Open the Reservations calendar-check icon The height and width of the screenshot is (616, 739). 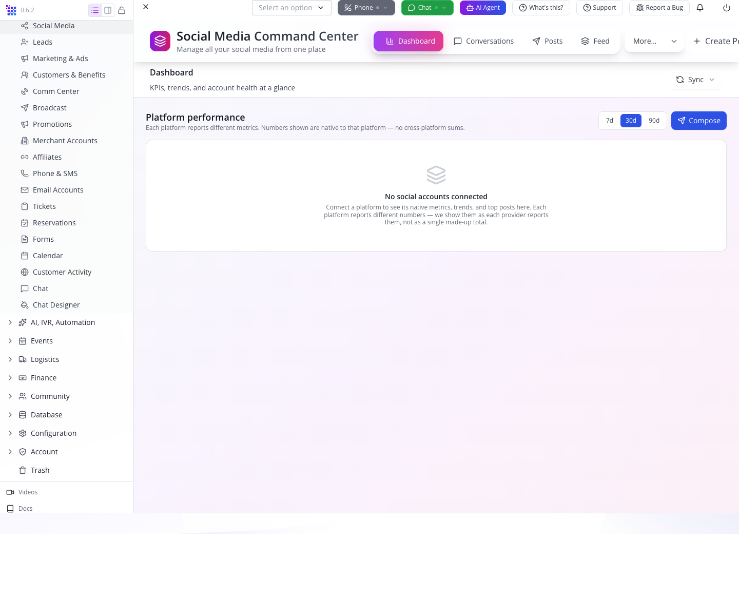tap(25, 223)
